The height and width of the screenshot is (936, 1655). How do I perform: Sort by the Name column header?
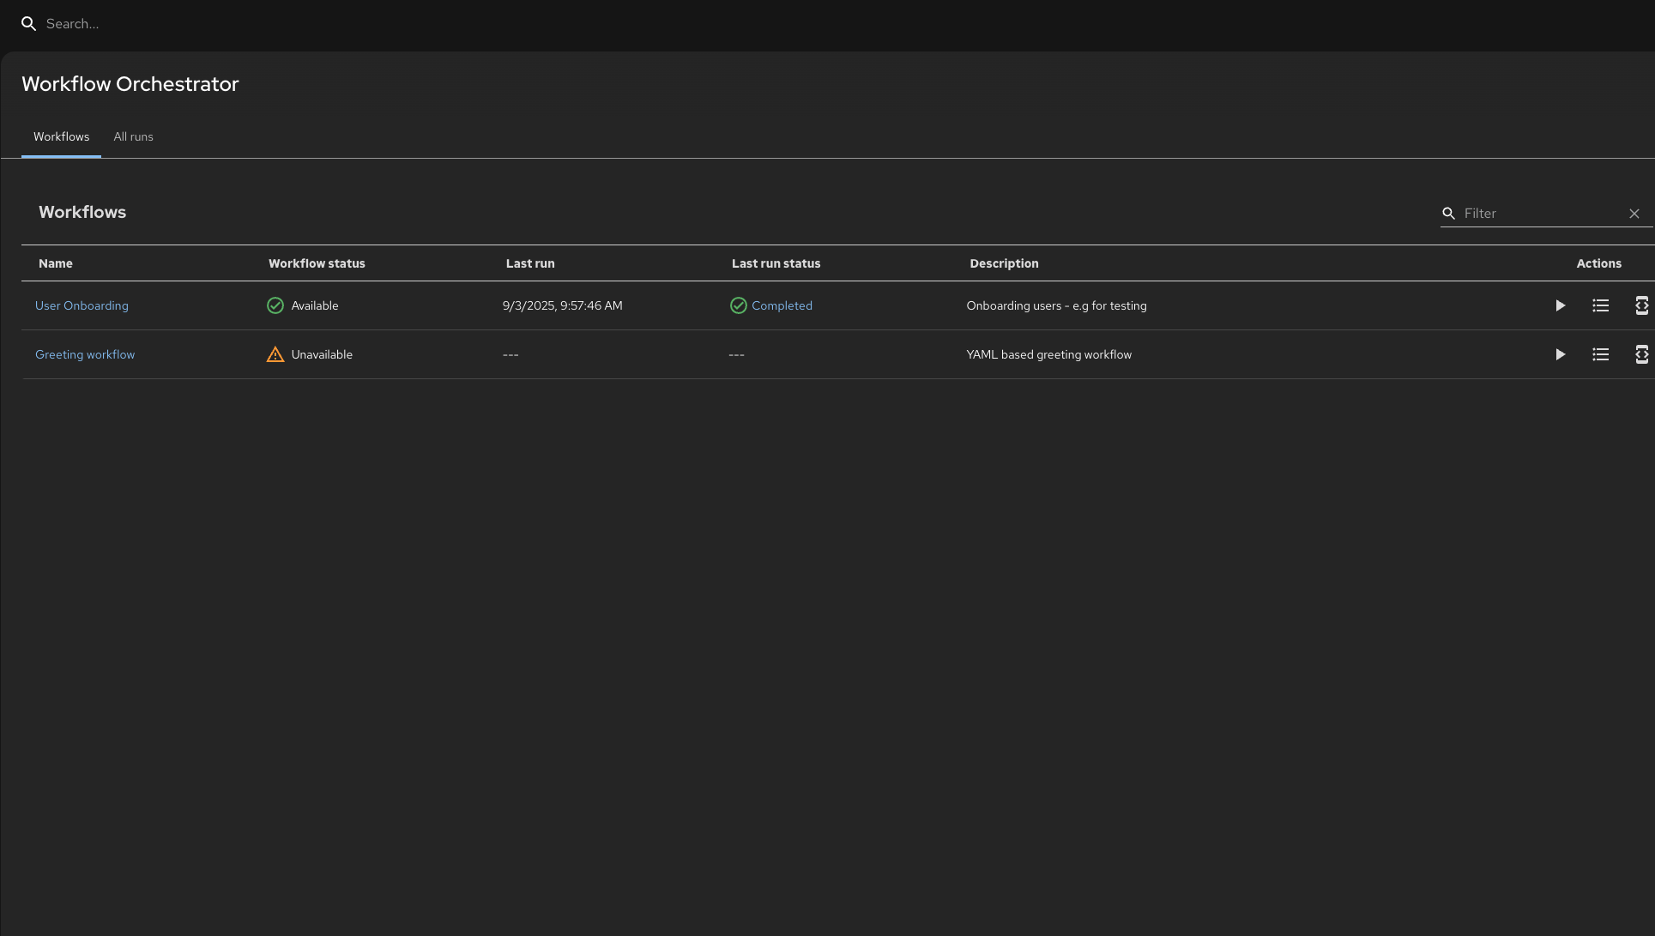56,263
